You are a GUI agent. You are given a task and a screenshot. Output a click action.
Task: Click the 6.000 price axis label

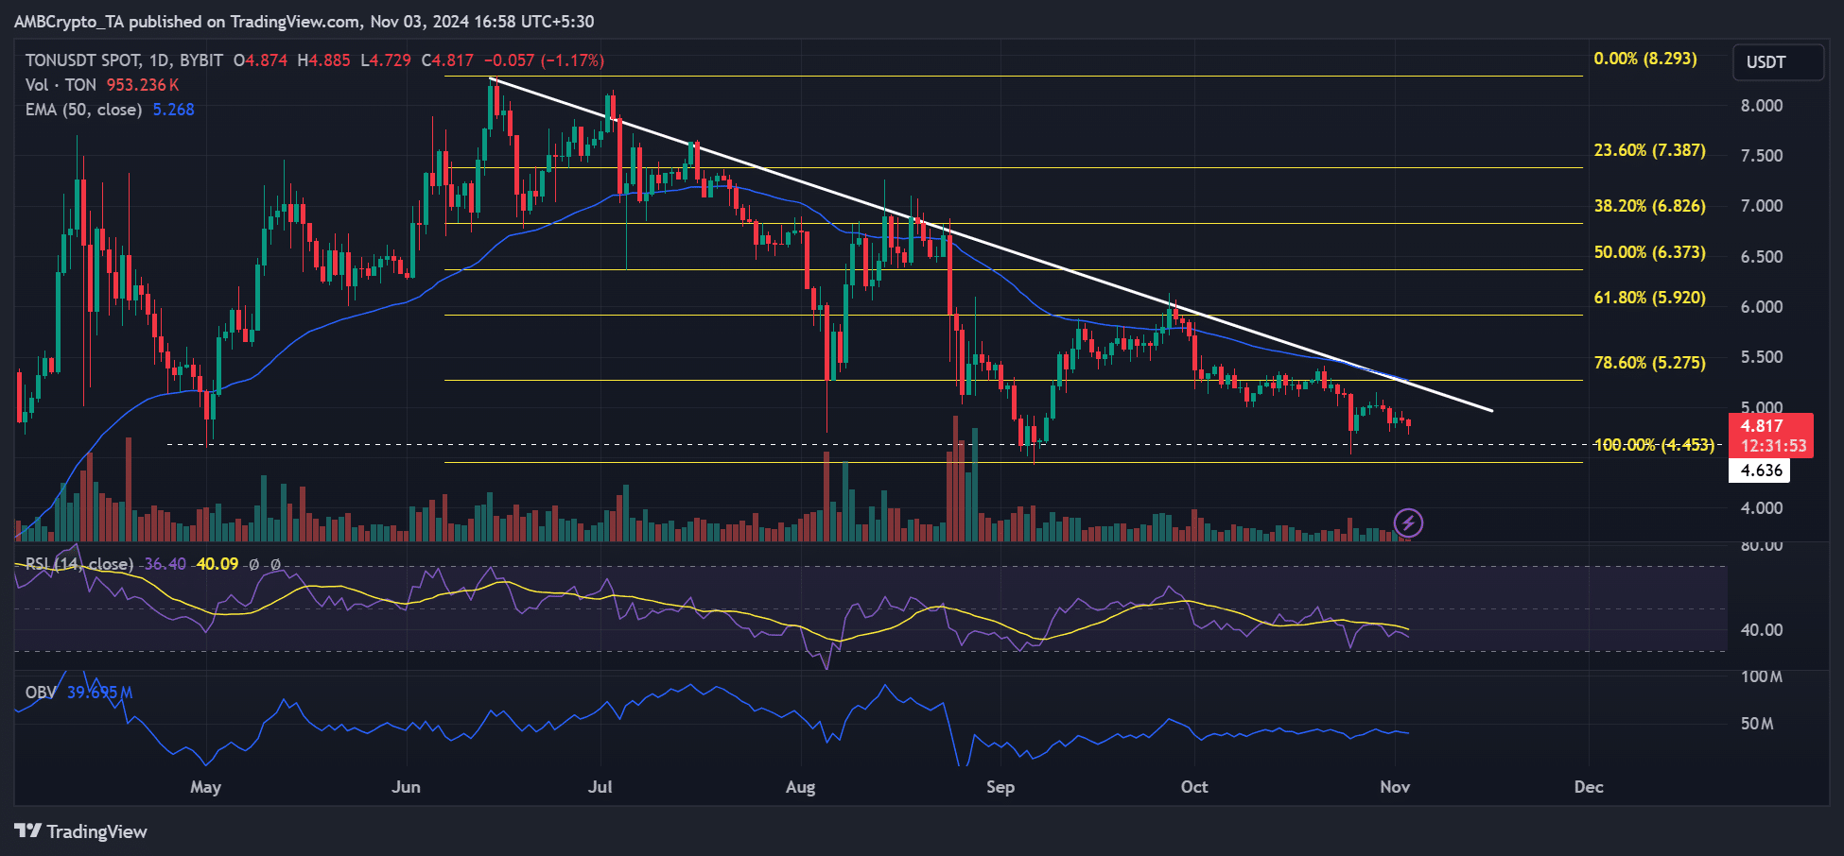click(1762, 307)
